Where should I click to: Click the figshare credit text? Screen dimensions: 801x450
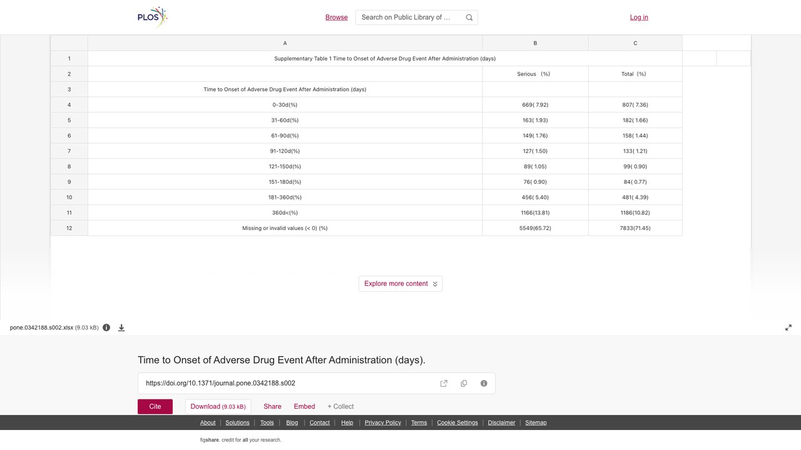[x=241, y=440]
